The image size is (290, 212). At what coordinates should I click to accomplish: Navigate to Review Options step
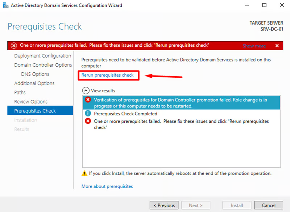31,102
